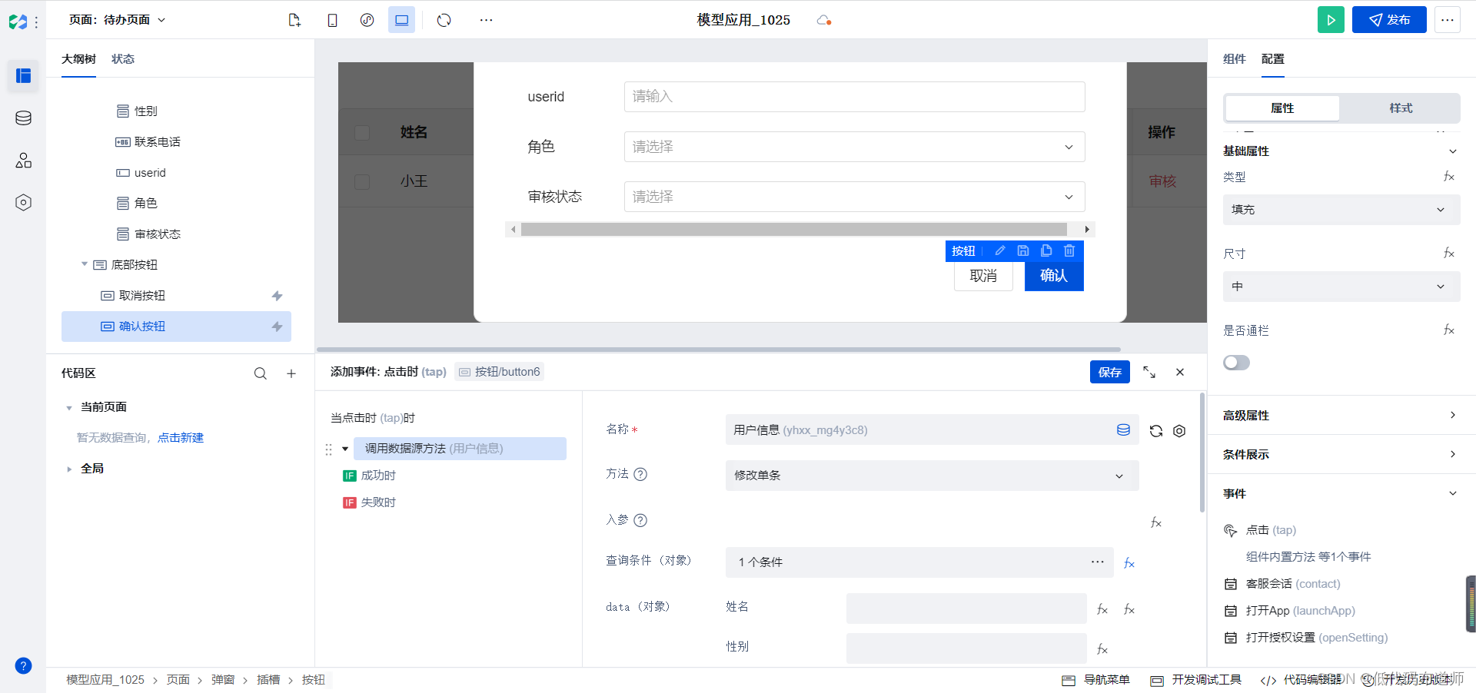The width and height of the screenshot is (1476, 693).
Task: Click the refresh canvas icon in toolbar
Action: coord(444,20)
